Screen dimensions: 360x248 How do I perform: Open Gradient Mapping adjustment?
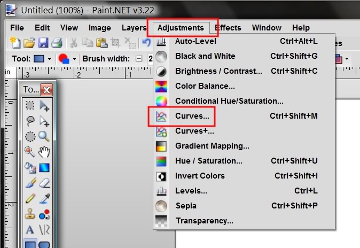244,146
